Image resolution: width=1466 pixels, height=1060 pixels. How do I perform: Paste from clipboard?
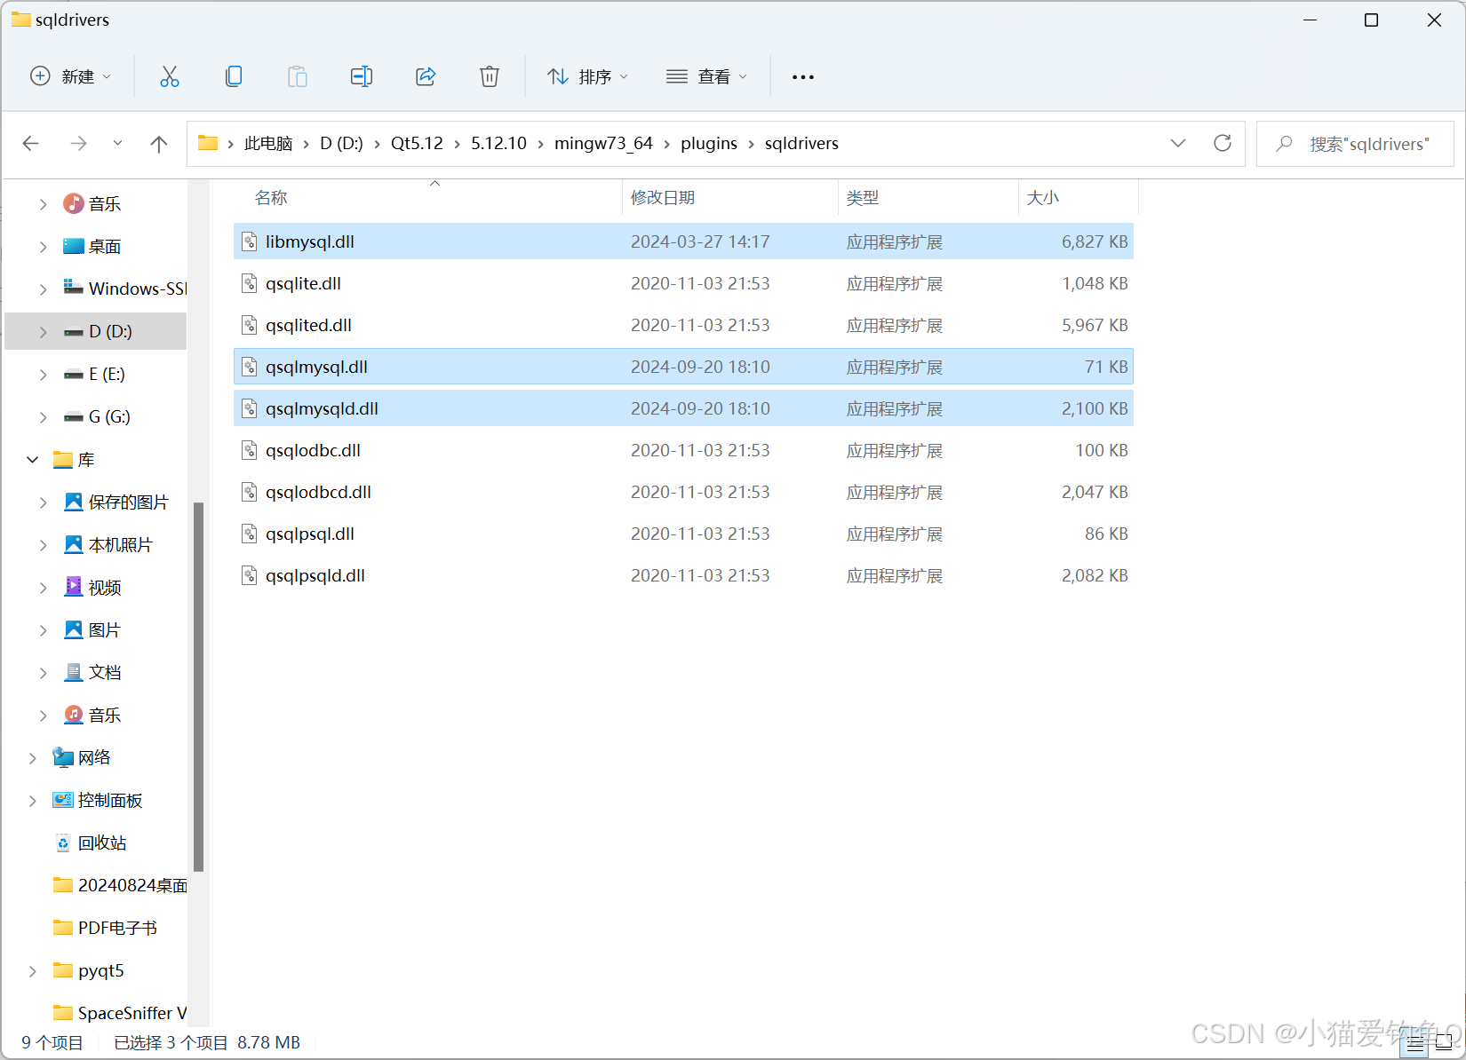298,76
